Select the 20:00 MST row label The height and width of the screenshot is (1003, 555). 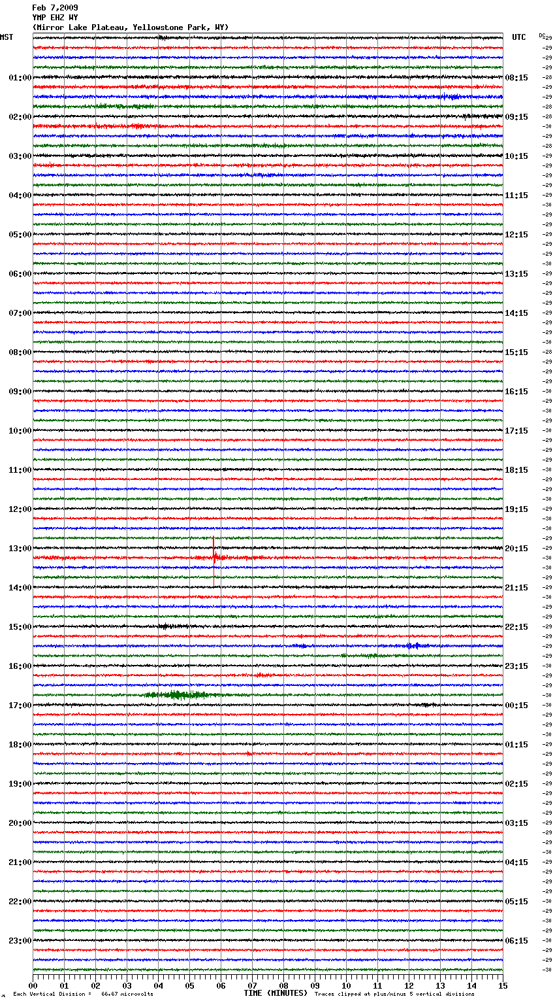pos(20,823)
